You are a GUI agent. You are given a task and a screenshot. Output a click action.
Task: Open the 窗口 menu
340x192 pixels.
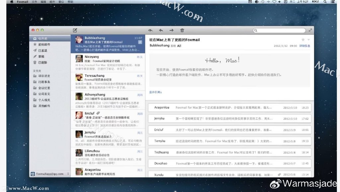61,2
